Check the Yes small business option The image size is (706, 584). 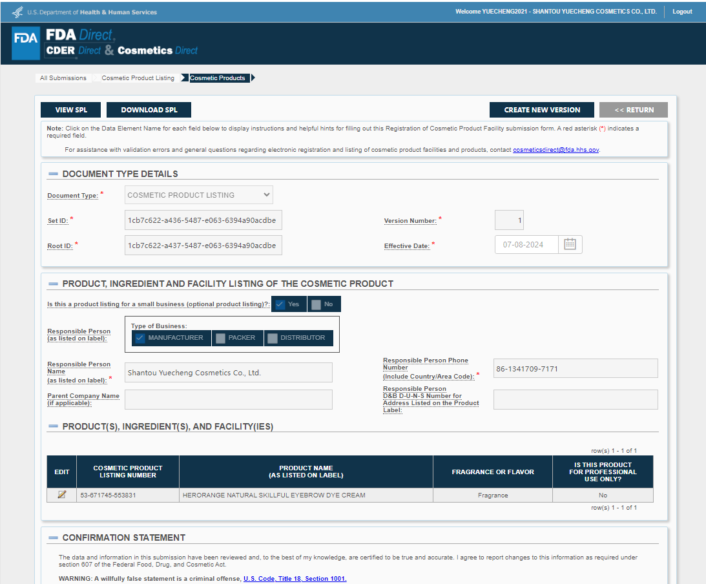(x=280, y=304)
